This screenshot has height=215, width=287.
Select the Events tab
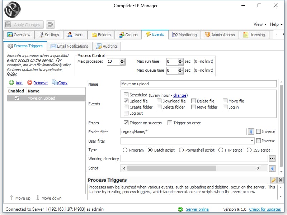coord(155,34)
